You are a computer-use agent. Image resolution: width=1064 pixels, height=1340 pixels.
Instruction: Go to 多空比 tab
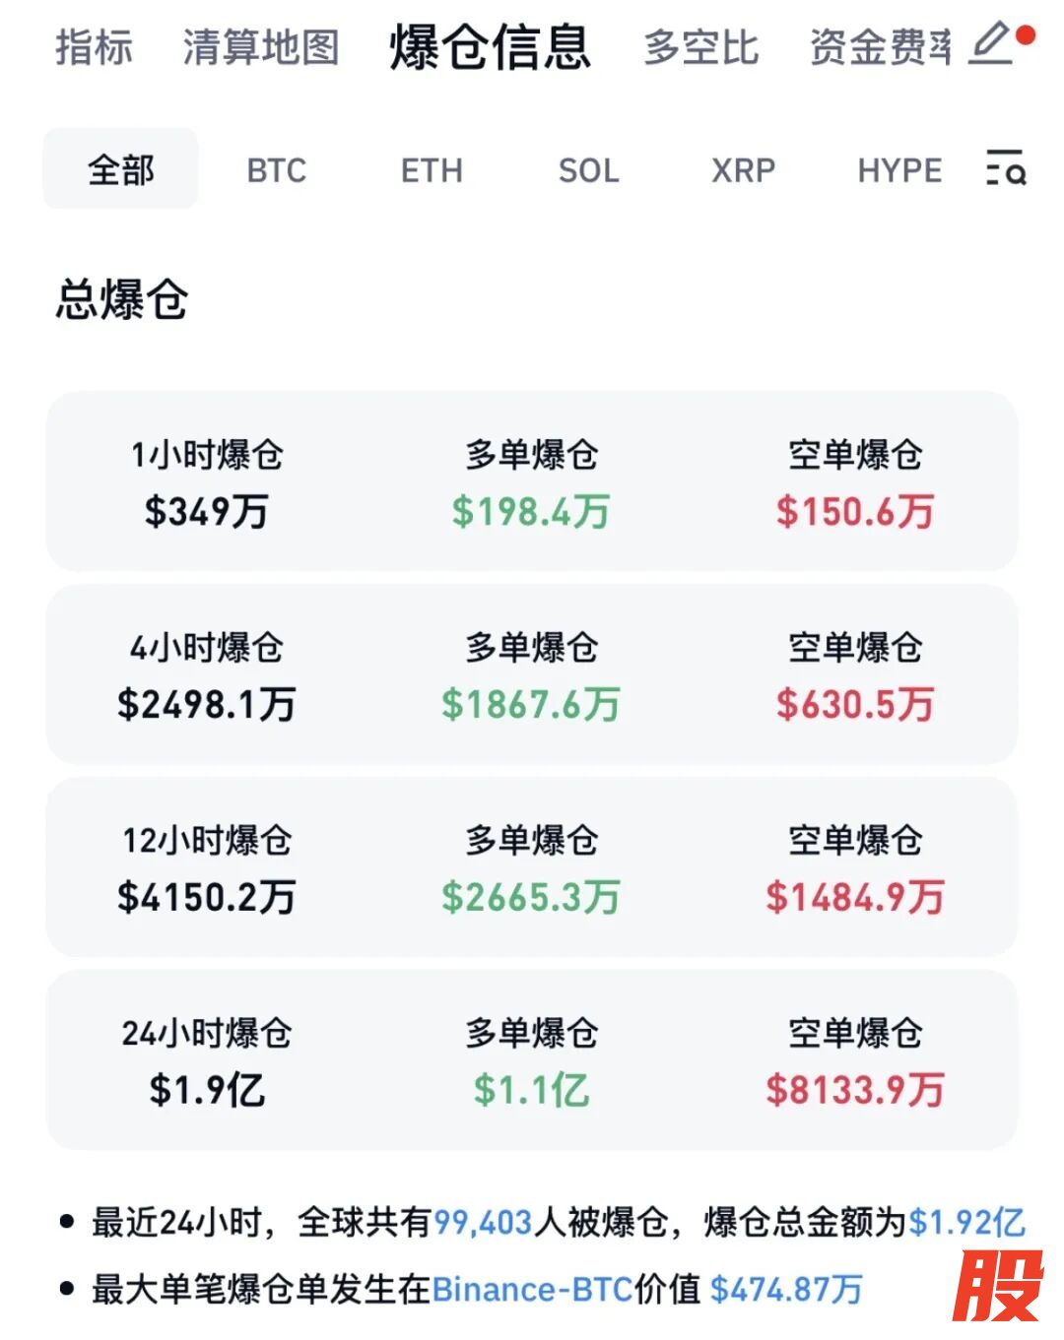[701, 47]
